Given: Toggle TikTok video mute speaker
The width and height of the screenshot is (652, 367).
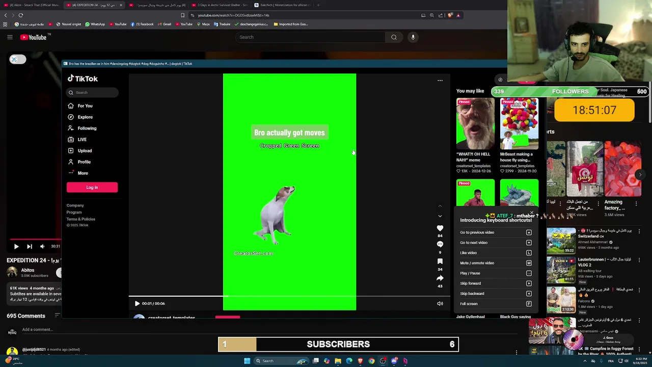Looking at the screenshot, I should coord(440,303).
